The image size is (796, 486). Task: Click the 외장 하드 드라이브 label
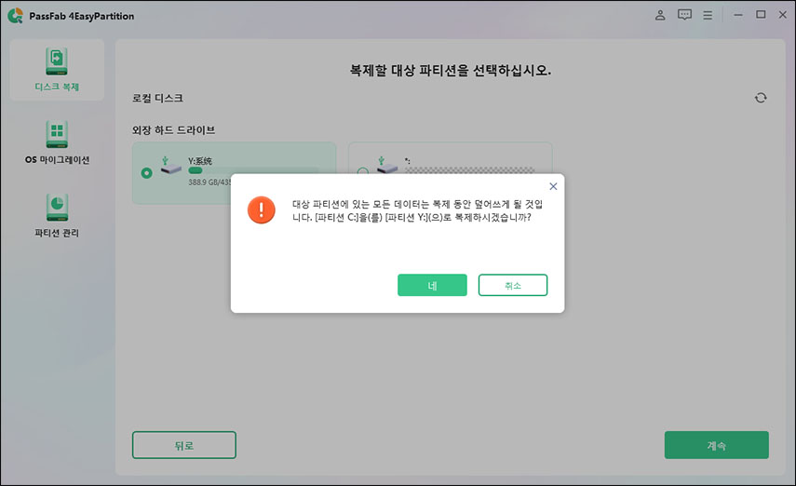[x=173, y=130]
